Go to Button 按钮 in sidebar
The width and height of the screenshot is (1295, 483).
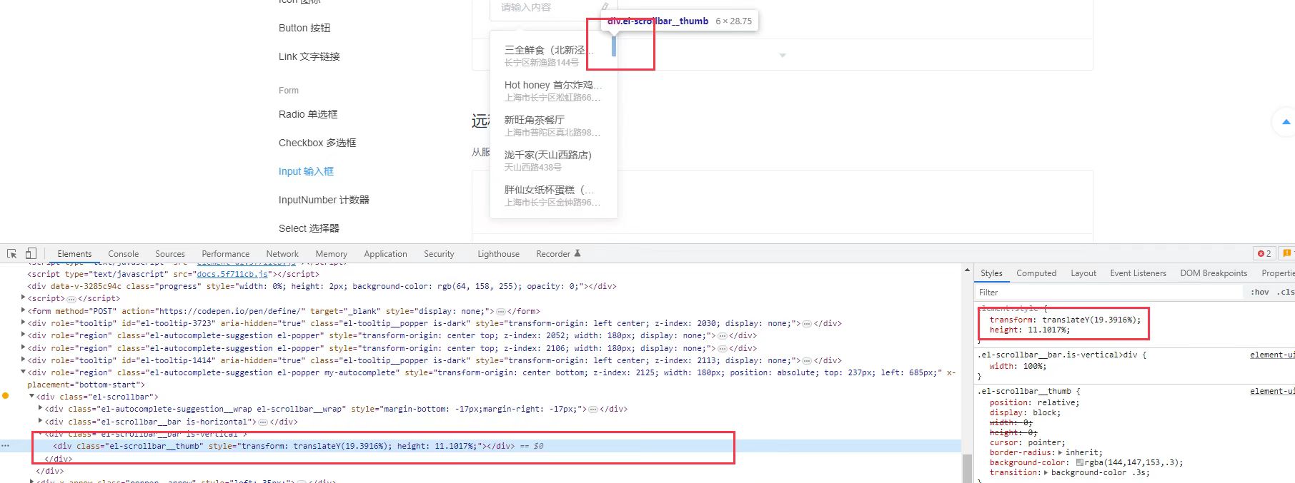pyautogui.click(x=304, y=28)
